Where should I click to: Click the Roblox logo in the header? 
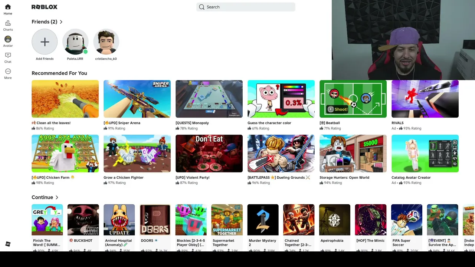point(44,7)
